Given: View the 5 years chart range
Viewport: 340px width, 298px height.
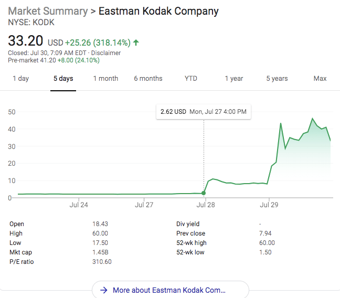Looking at the screenshot, I should pyautogui.click(x=277, y=79).
